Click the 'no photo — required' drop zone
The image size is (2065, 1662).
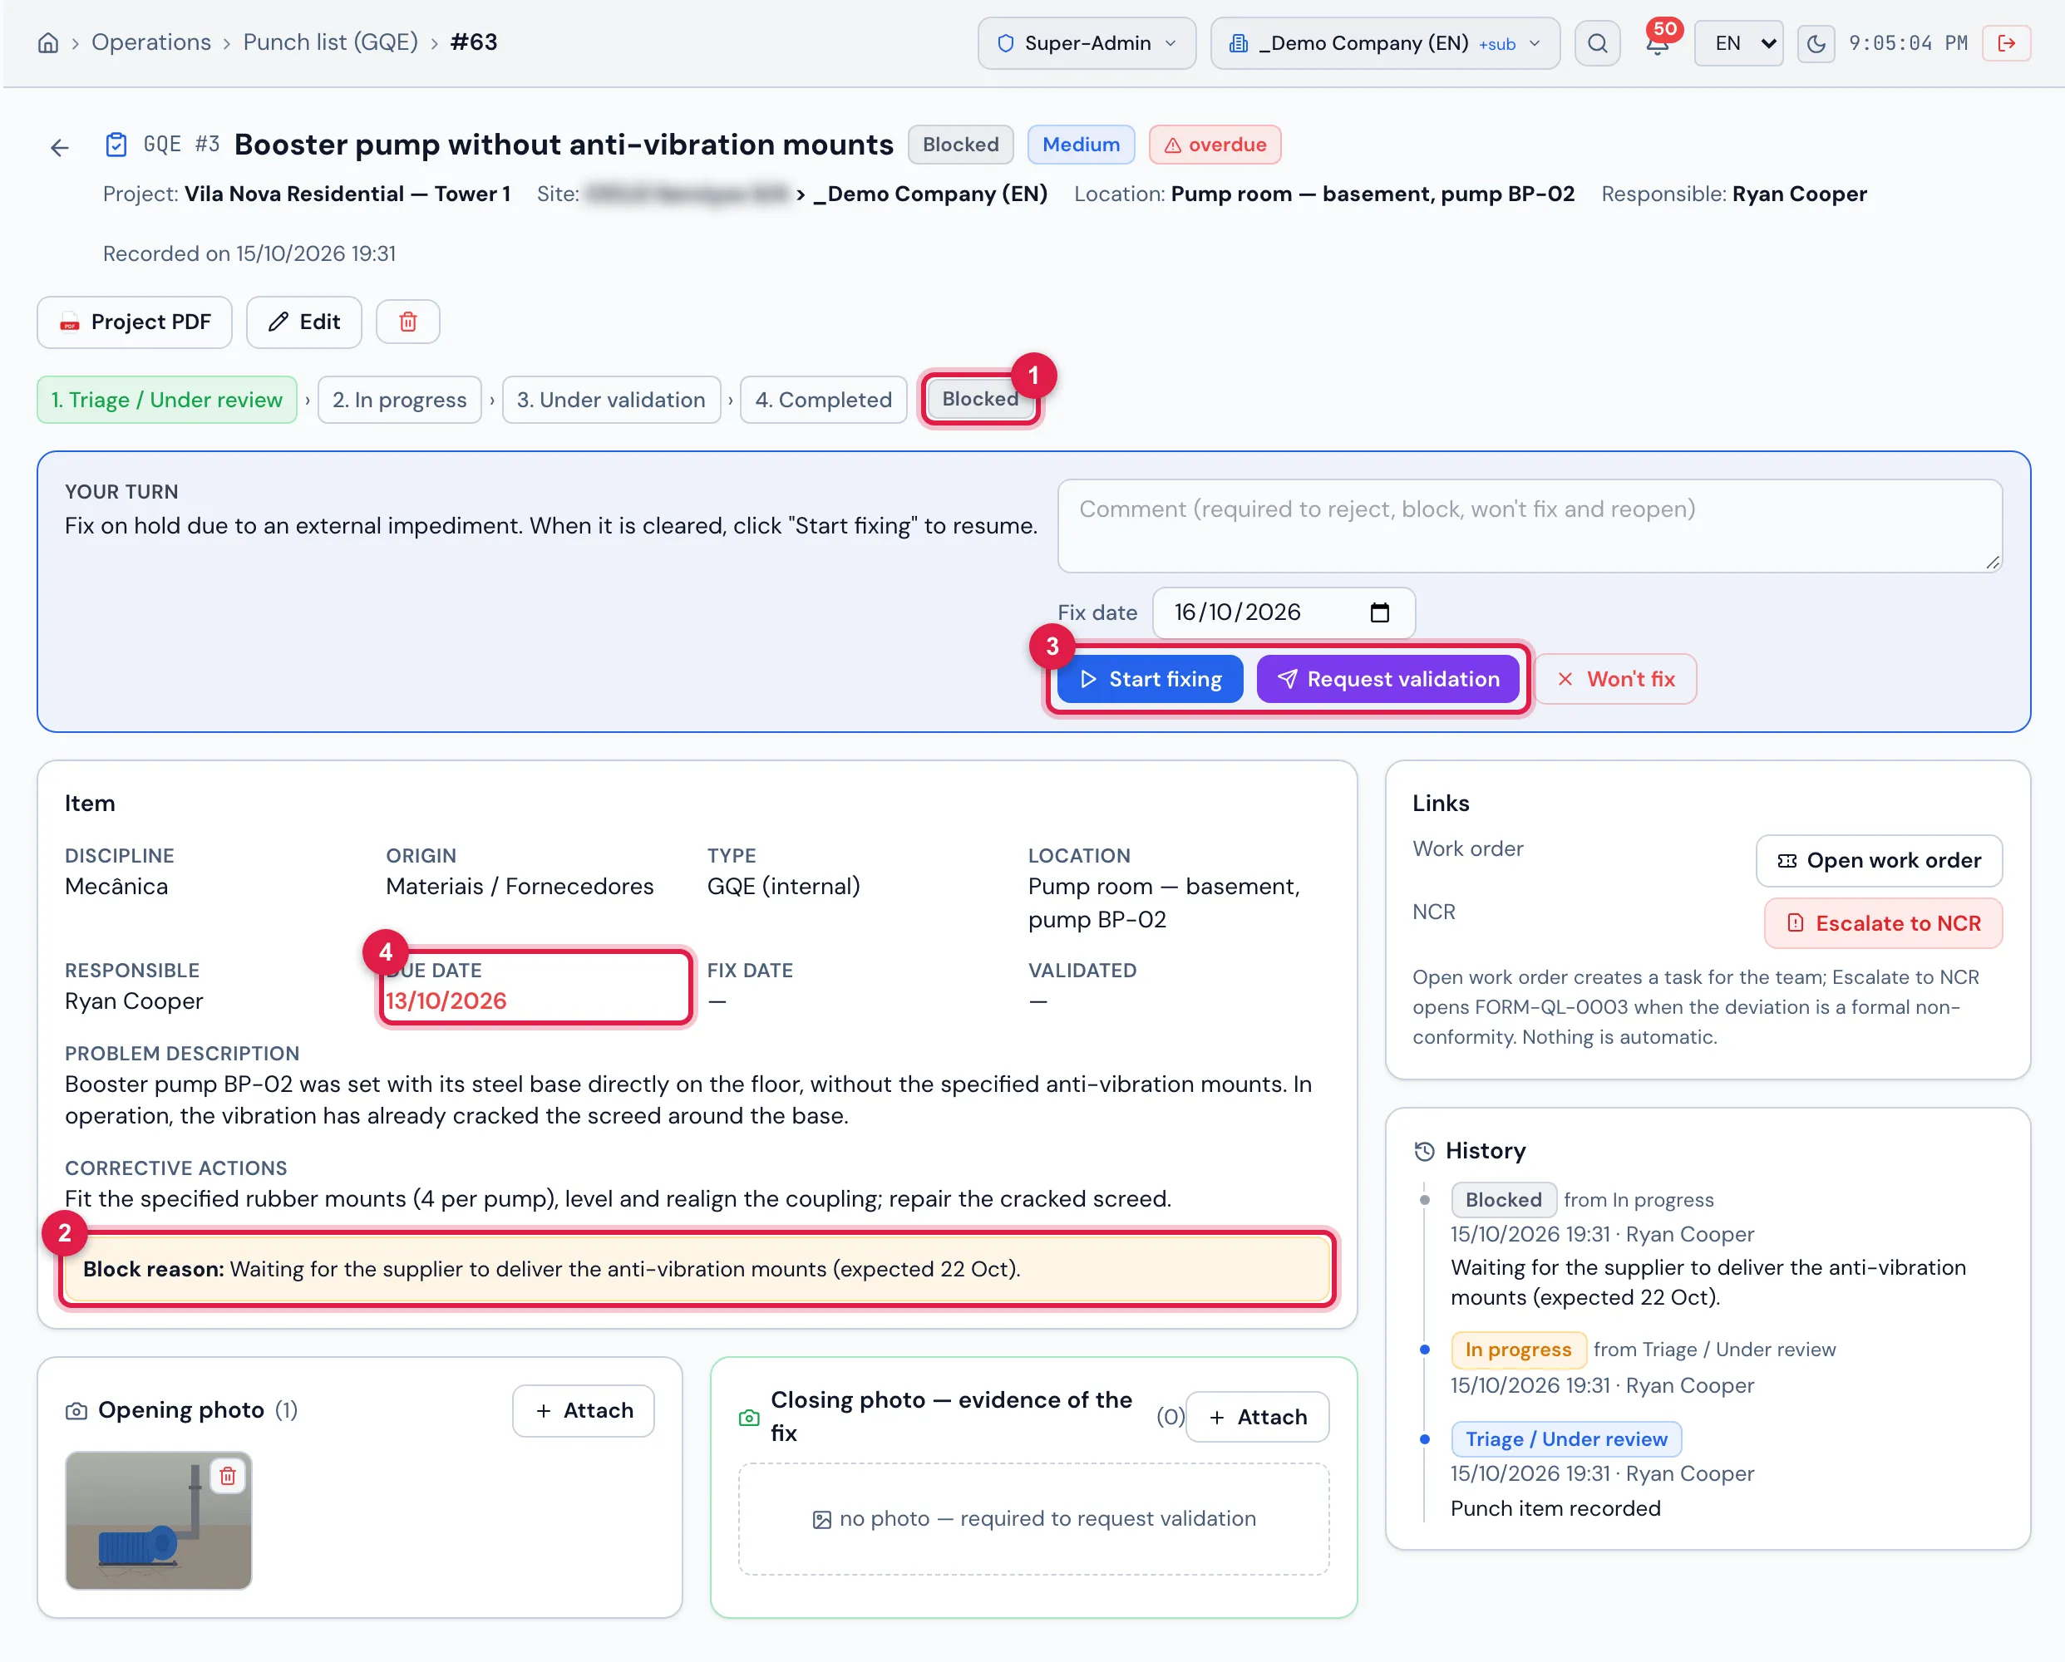coord(1033,1518)
